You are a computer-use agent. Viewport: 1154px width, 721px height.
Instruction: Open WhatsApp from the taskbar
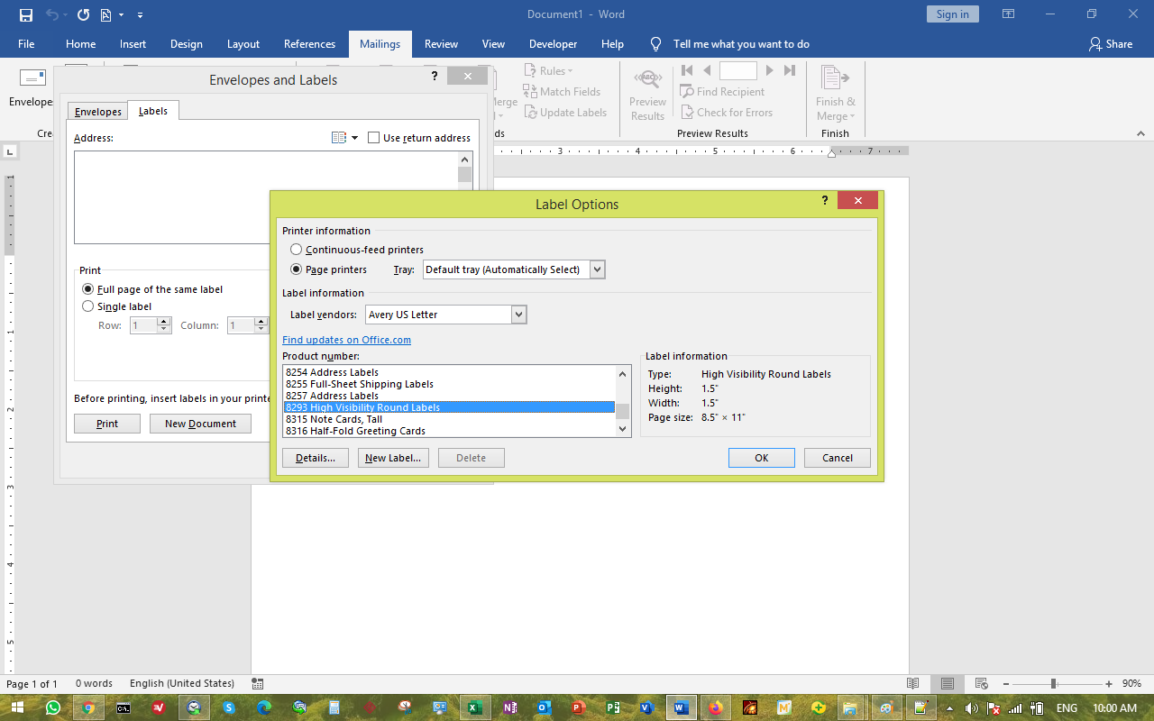53,708
